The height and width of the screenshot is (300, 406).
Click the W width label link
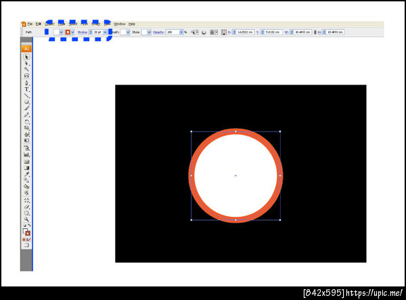pyautogui.click(x=287, y=33)
